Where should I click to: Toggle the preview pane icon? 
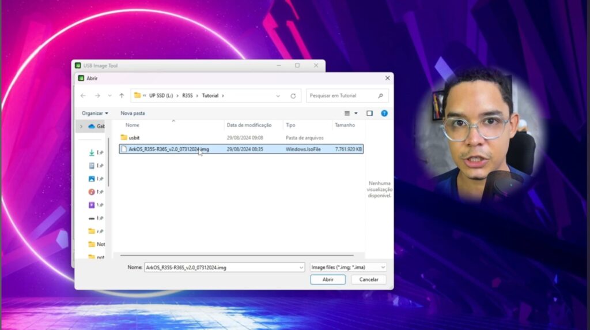[x=369, y=113]
